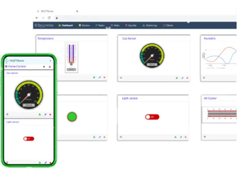This screenshot has width=247, height=185.
Task: Delete the green LED indicator widget
Action: tap(104, 137)
